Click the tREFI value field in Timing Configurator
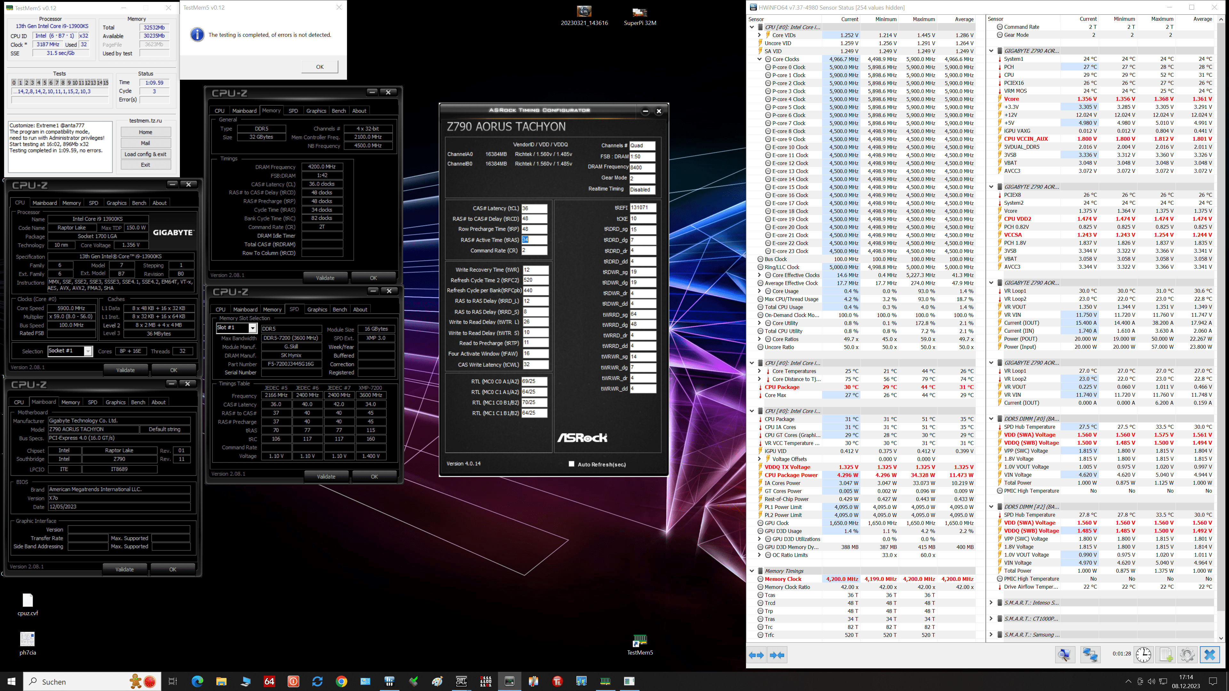The image size is (1229, 691). coord(643,208)
